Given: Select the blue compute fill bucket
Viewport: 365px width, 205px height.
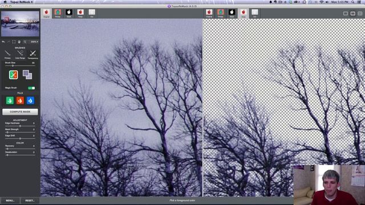Looking at the screenshot, I should pos(30,100).
